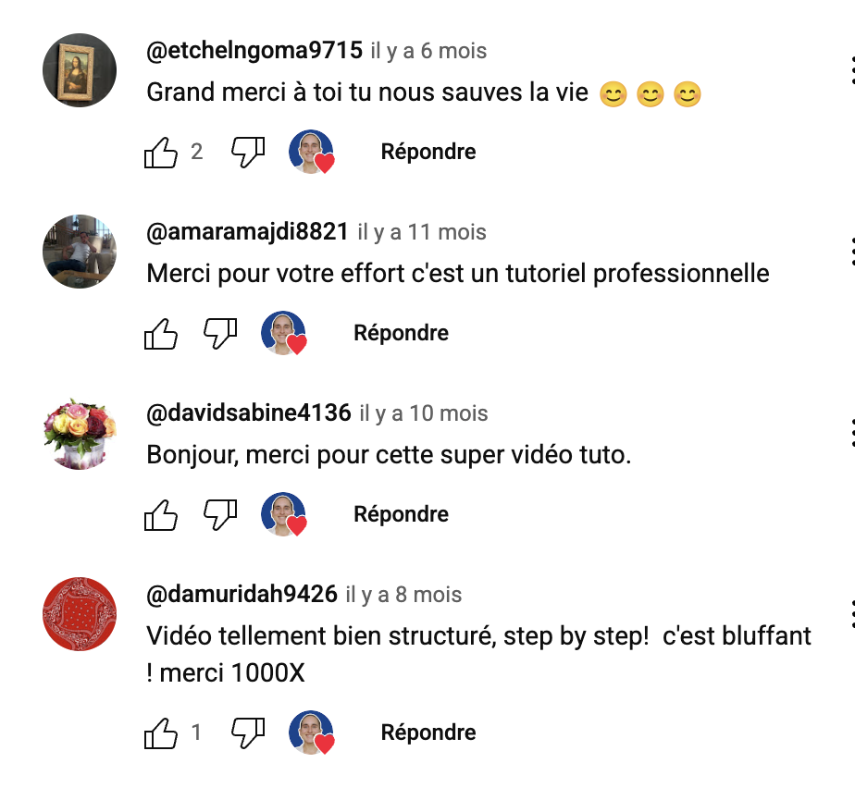Open the three-dot menu beside @amaramajdi8821's comment
This screenshot has height=788, width=855.
[x=852, y=252]
